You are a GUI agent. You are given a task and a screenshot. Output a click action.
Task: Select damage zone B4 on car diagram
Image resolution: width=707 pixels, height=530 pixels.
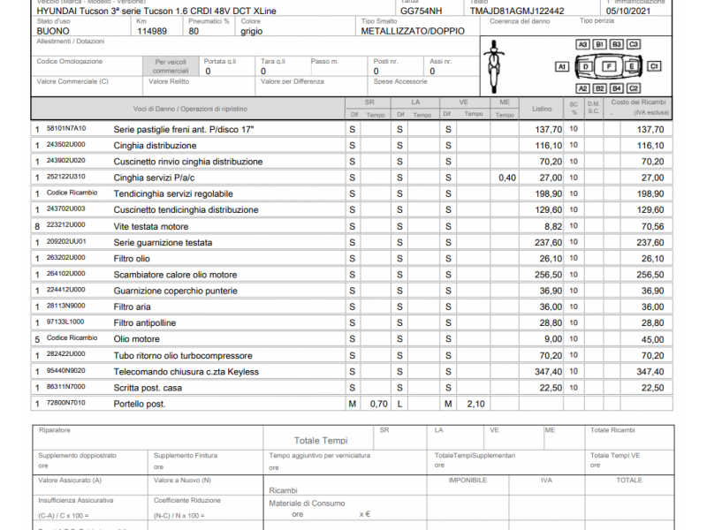pos(616,88)
